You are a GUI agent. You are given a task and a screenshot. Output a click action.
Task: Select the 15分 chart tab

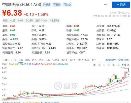point(80,60)
